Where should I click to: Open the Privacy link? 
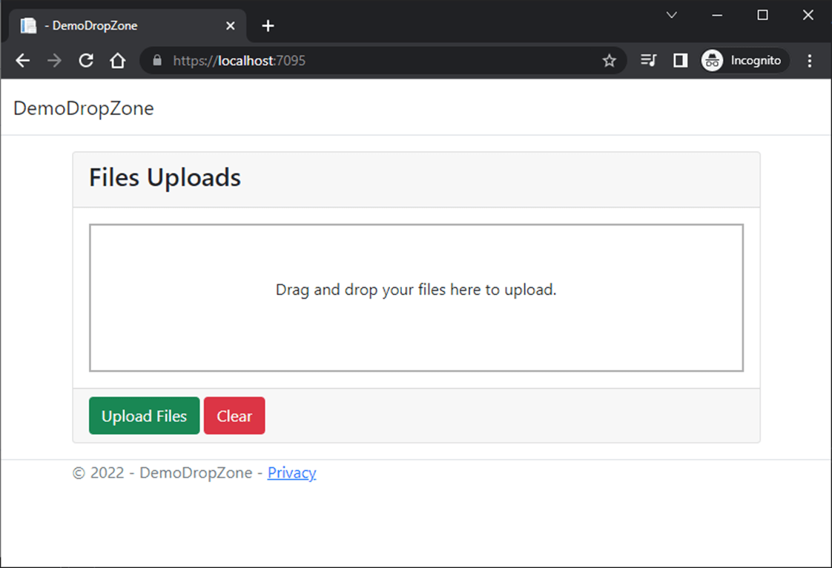pyautogui.click(x=291, y=472)
